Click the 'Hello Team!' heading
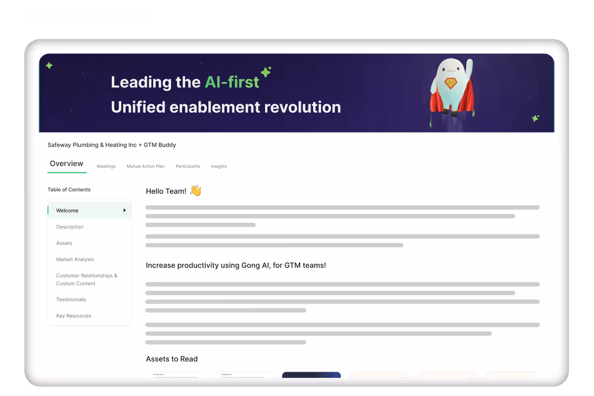This screenshot has width=594, height=396. (x=166, y=191)
